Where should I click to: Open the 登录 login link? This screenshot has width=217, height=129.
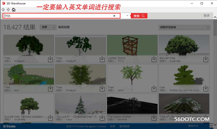pyautogui.click(x=206, y=15)
